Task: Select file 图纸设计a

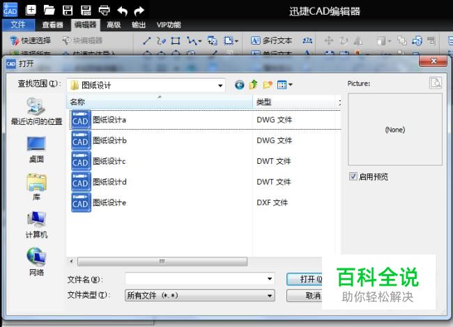Action: (x=109, y=120)
